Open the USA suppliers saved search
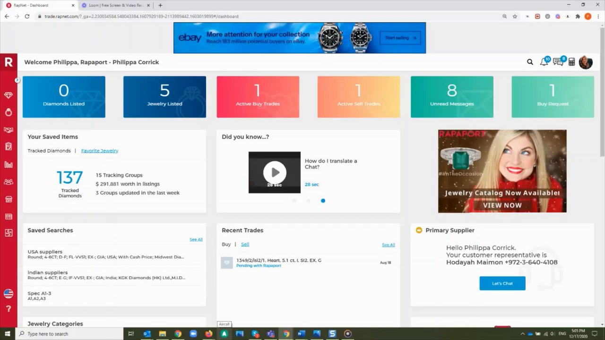This screenshot has height=340, width=605. pos(114,254)
